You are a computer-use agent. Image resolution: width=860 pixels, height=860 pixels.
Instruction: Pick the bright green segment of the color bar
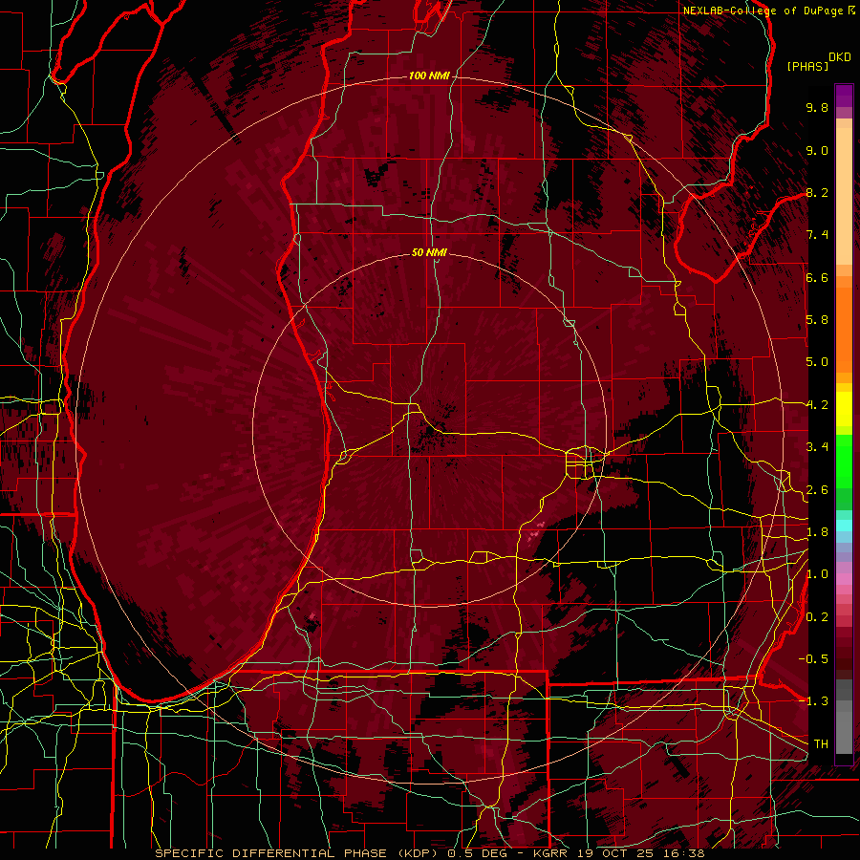tap(844, 461)
